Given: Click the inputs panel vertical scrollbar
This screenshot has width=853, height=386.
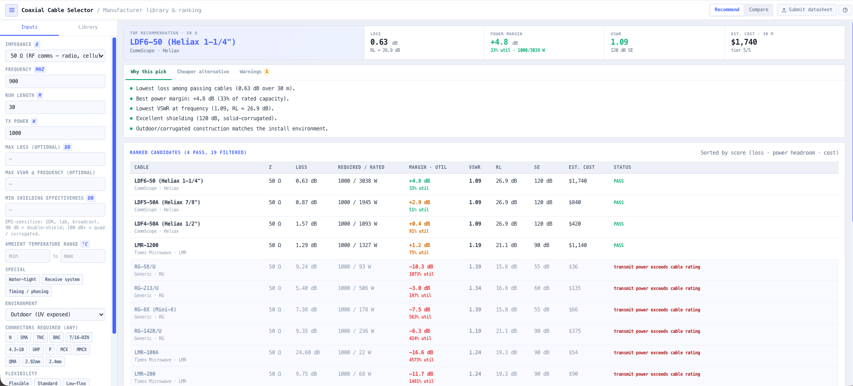Looking at the screenshot, I should click(x=114, y=185).
